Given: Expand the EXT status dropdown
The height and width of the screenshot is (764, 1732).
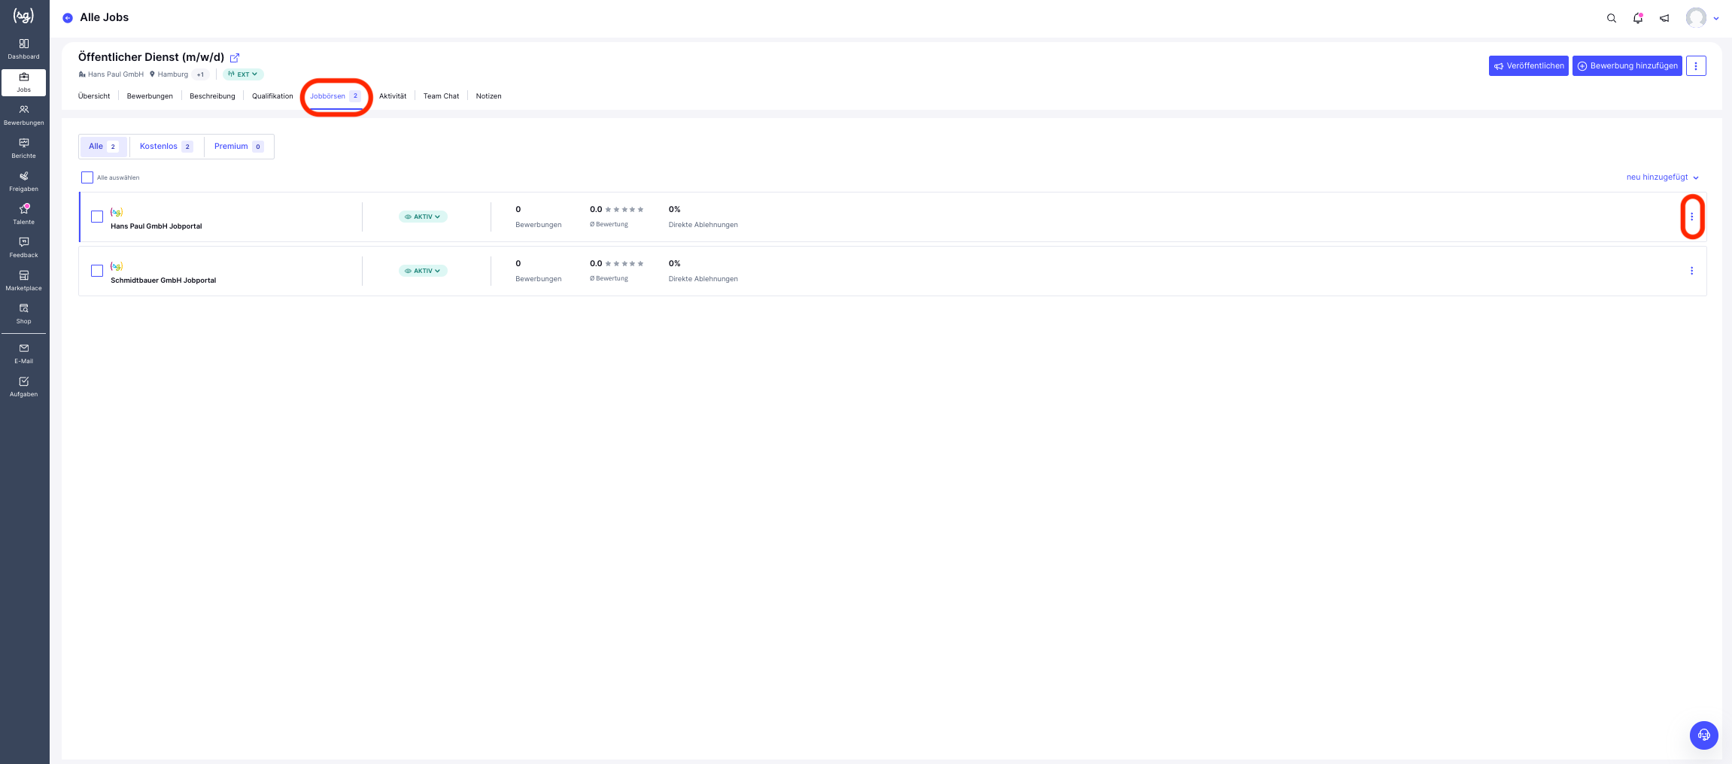Looking at the screenshot, I should point(243,74).
